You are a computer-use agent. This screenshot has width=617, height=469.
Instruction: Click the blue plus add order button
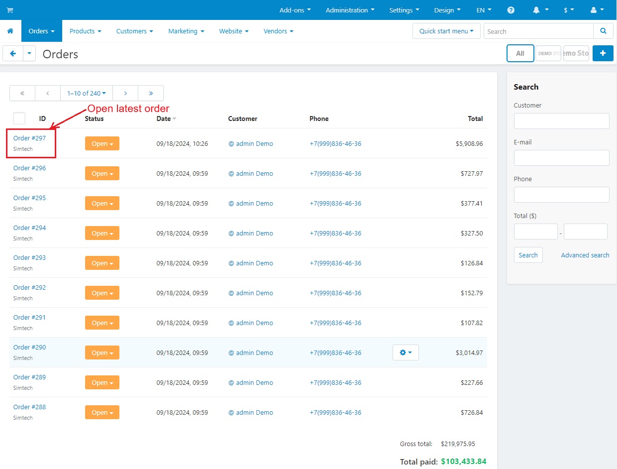(x=603, y=53)
